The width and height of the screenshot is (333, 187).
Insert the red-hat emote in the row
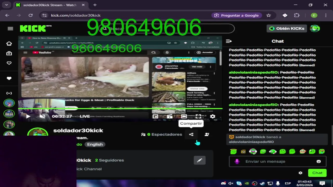click(302, 151)
